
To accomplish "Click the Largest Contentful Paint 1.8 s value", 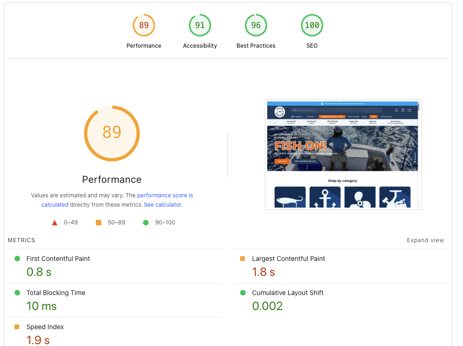I will [264, 272].
